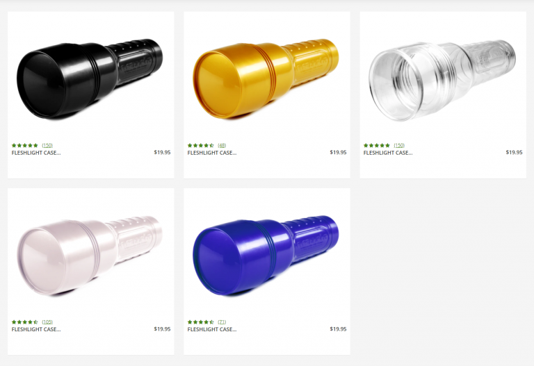Click the white case star rating

pyautogui.click(x=25, y=322)
